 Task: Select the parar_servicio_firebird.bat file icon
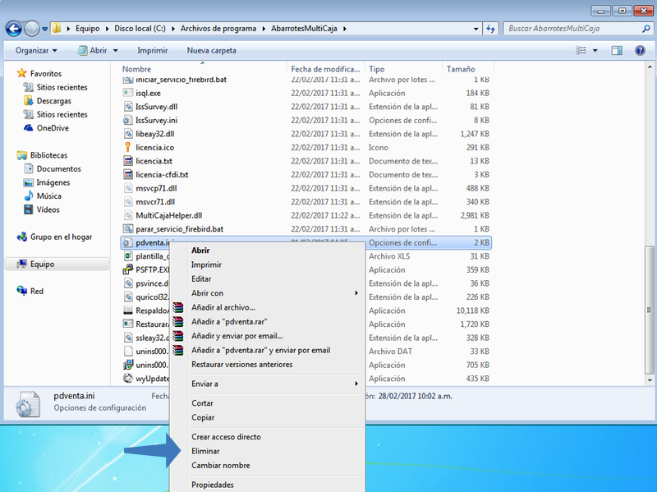(x=128, y=229)
